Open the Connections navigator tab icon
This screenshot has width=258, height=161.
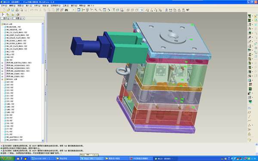(18, 15)
